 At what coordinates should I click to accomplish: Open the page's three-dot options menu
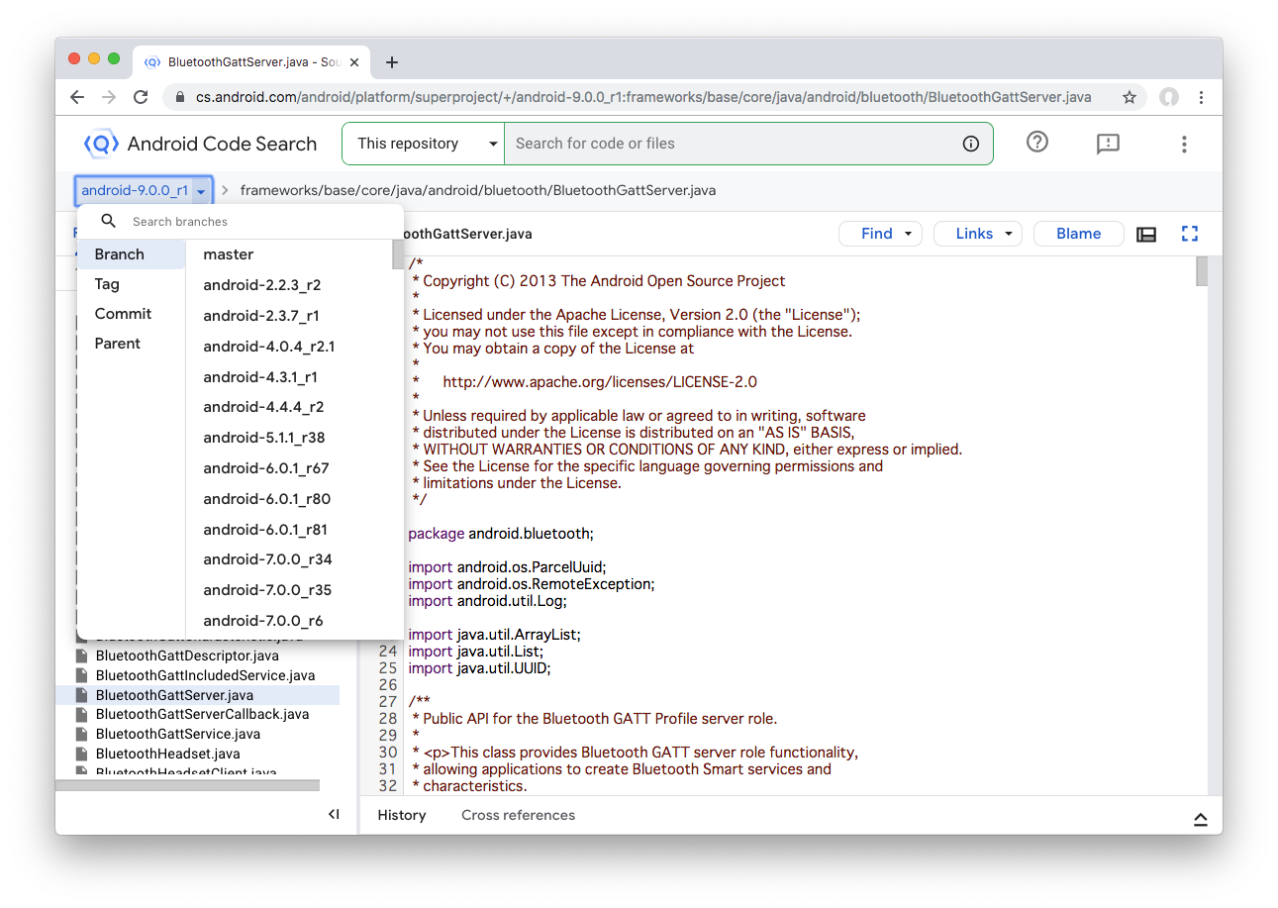1184,144
